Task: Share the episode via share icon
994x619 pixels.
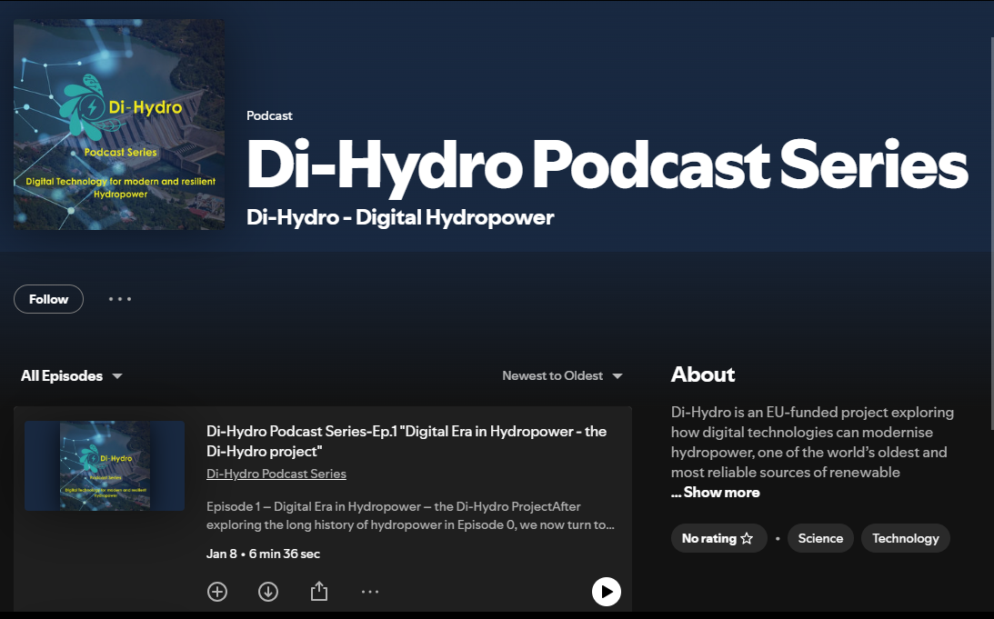Action: (x=318, y=592)
